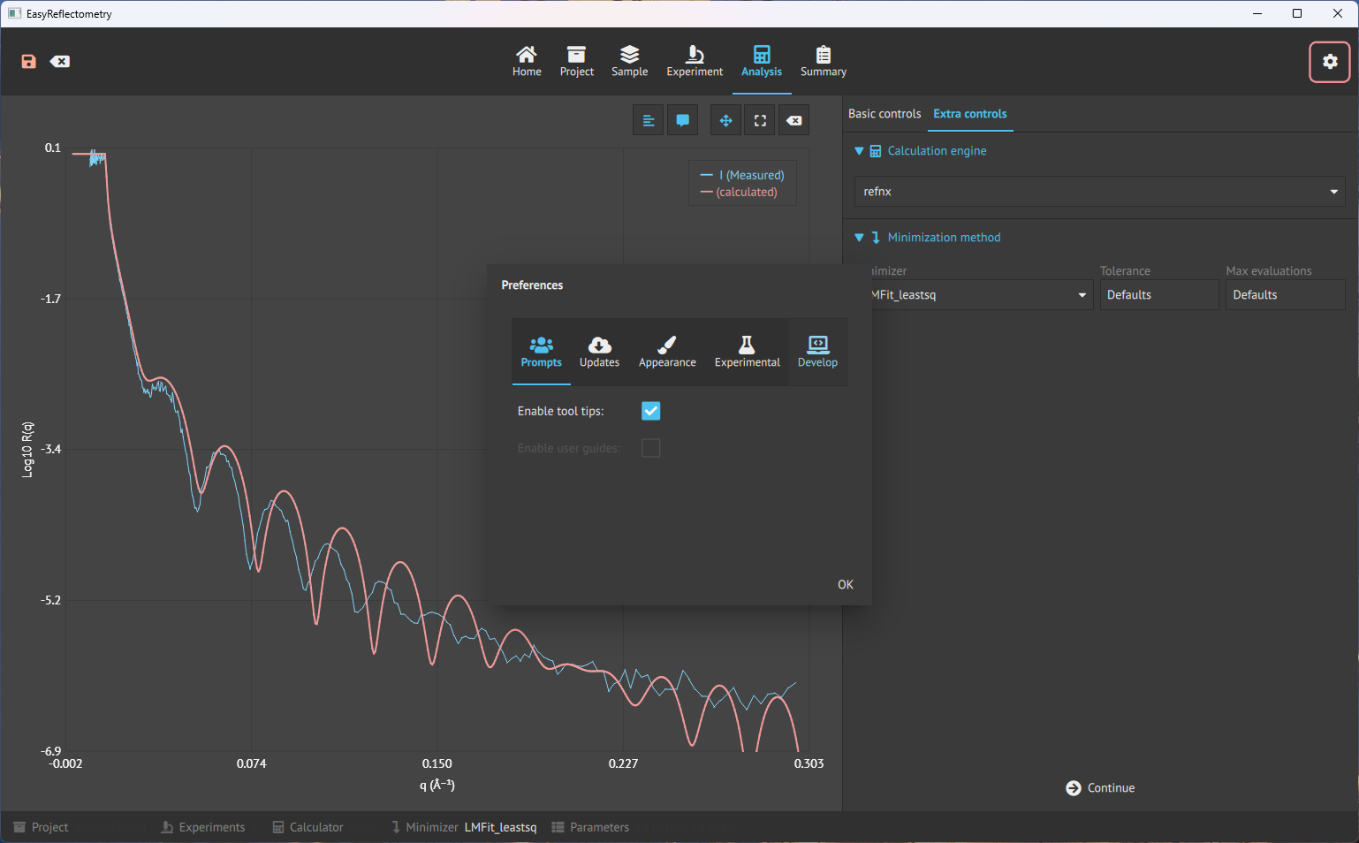Open the Updates tab in Preferences
The image size is (1359, 843).
599,352
